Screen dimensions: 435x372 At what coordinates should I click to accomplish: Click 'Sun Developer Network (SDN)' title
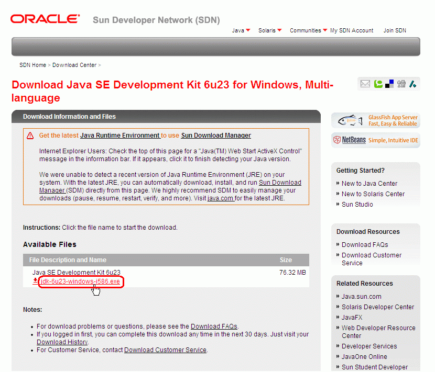click(156, 20)
